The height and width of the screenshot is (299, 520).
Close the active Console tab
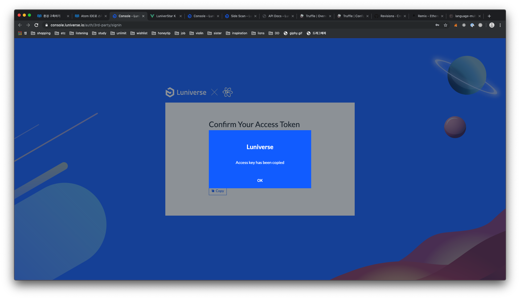coord(143,16)
